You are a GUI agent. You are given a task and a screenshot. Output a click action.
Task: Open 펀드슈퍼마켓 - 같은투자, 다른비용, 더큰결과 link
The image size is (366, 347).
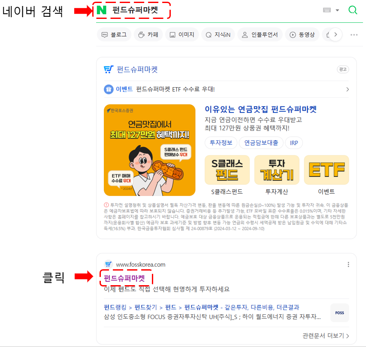tap(242, 307)
